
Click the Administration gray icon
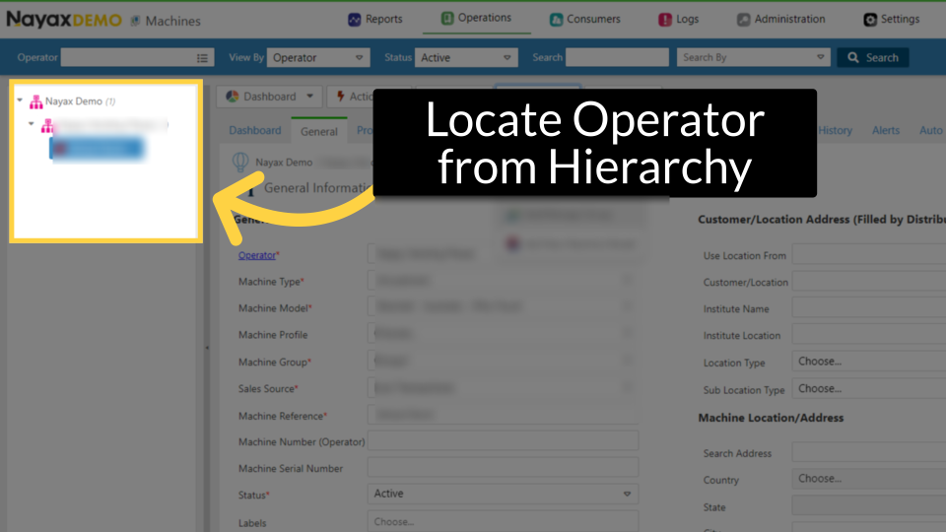click(743, 20)
